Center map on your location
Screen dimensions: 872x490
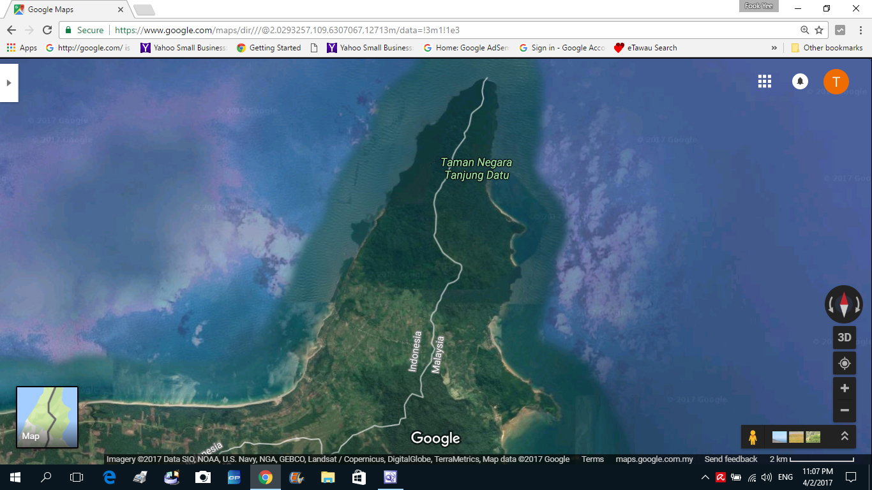tap(844, 363)
